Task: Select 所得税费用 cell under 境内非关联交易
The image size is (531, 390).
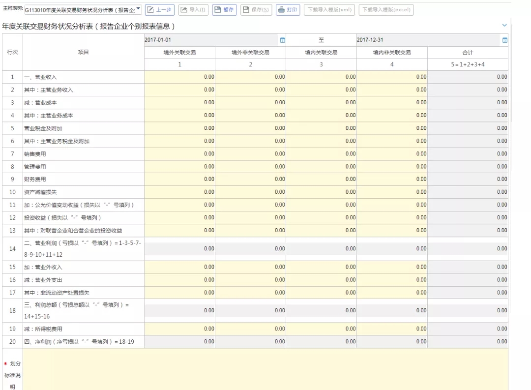Action: coord(392,329)
